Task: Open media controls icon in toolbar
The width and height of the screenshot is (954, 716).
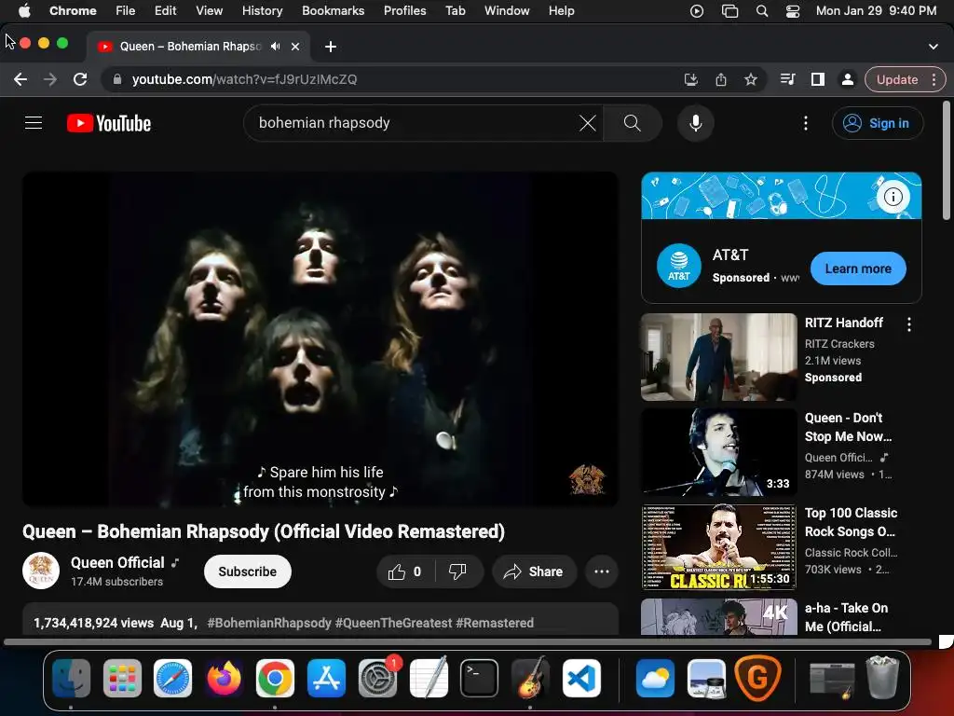Action: pos(788,79)
